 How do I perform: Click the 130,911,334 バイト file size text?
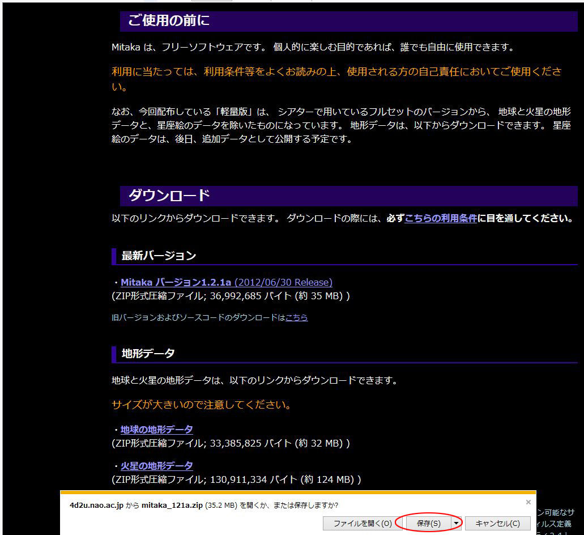254,479
